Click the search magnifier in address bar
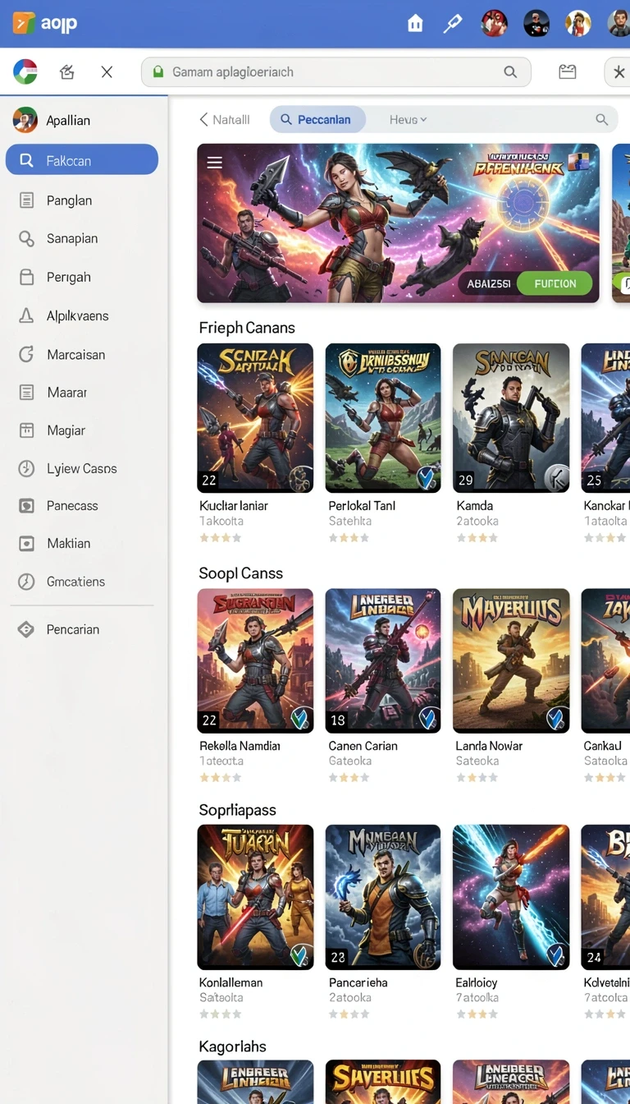This screenshot has width=630, height=1104. coord(510,72)
